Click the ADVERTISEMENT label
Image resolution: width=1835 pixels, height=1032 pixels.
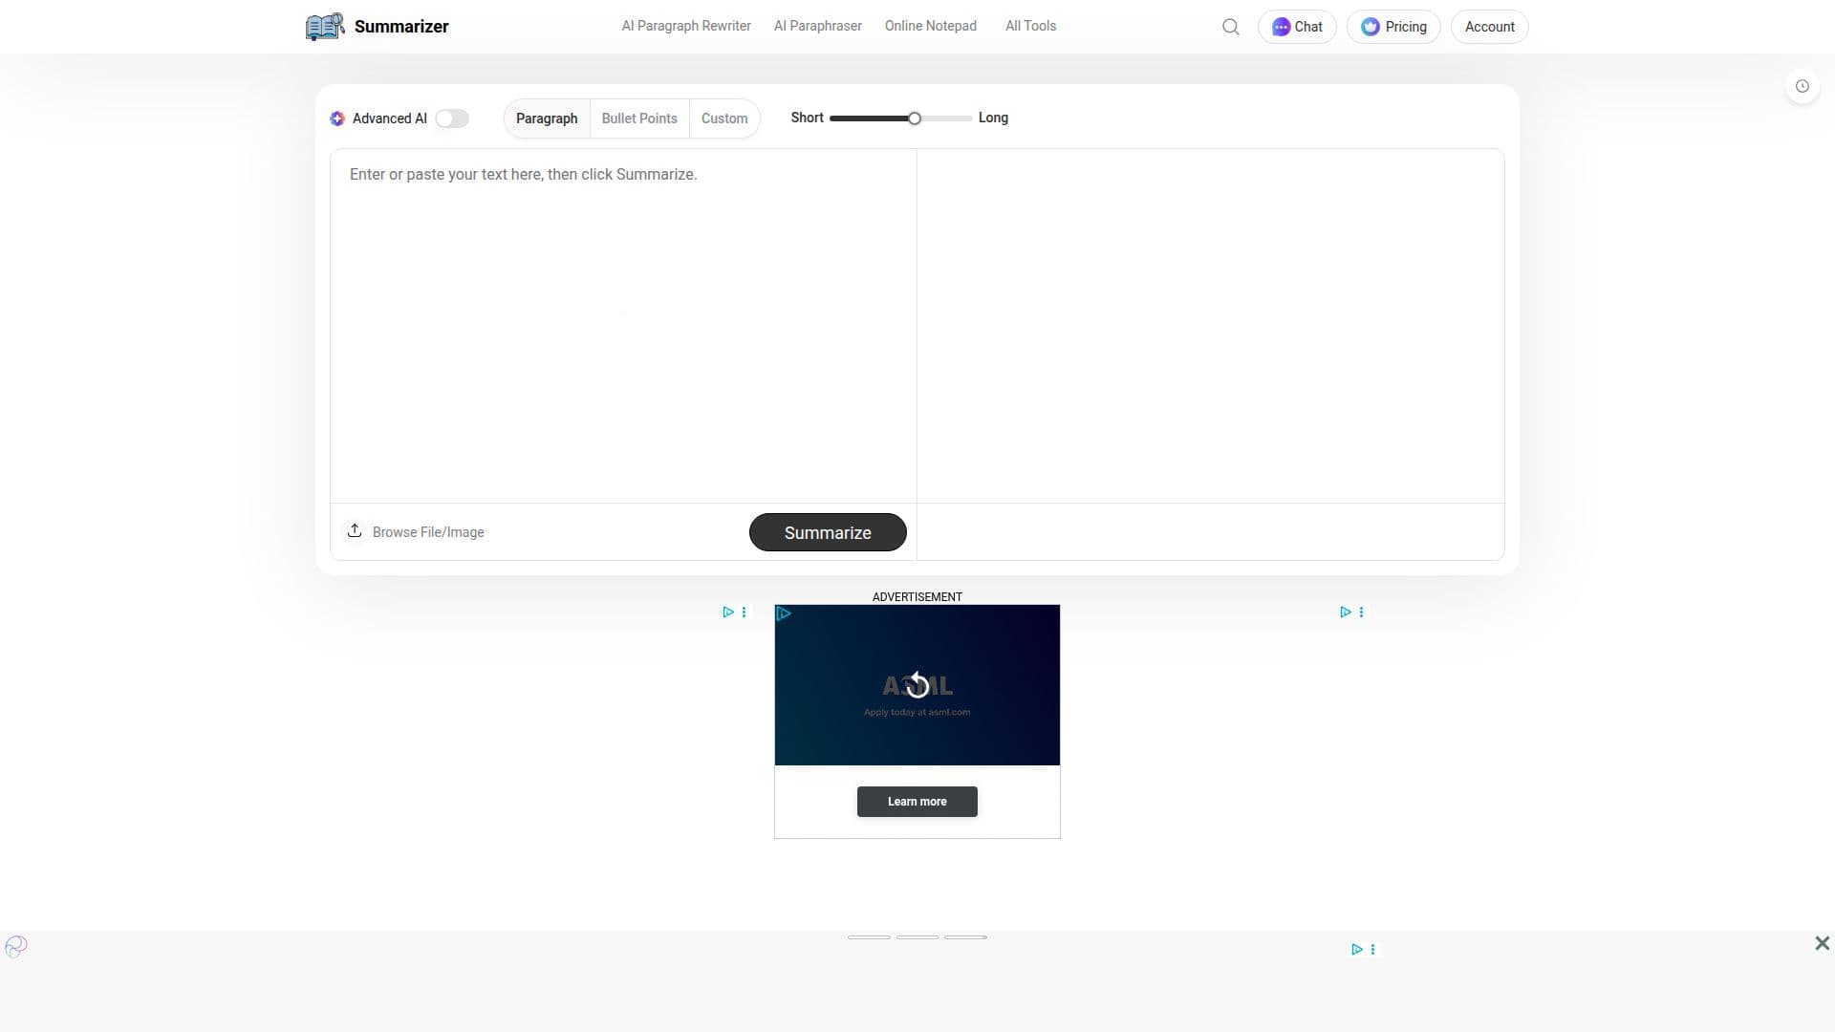(917, 597)
